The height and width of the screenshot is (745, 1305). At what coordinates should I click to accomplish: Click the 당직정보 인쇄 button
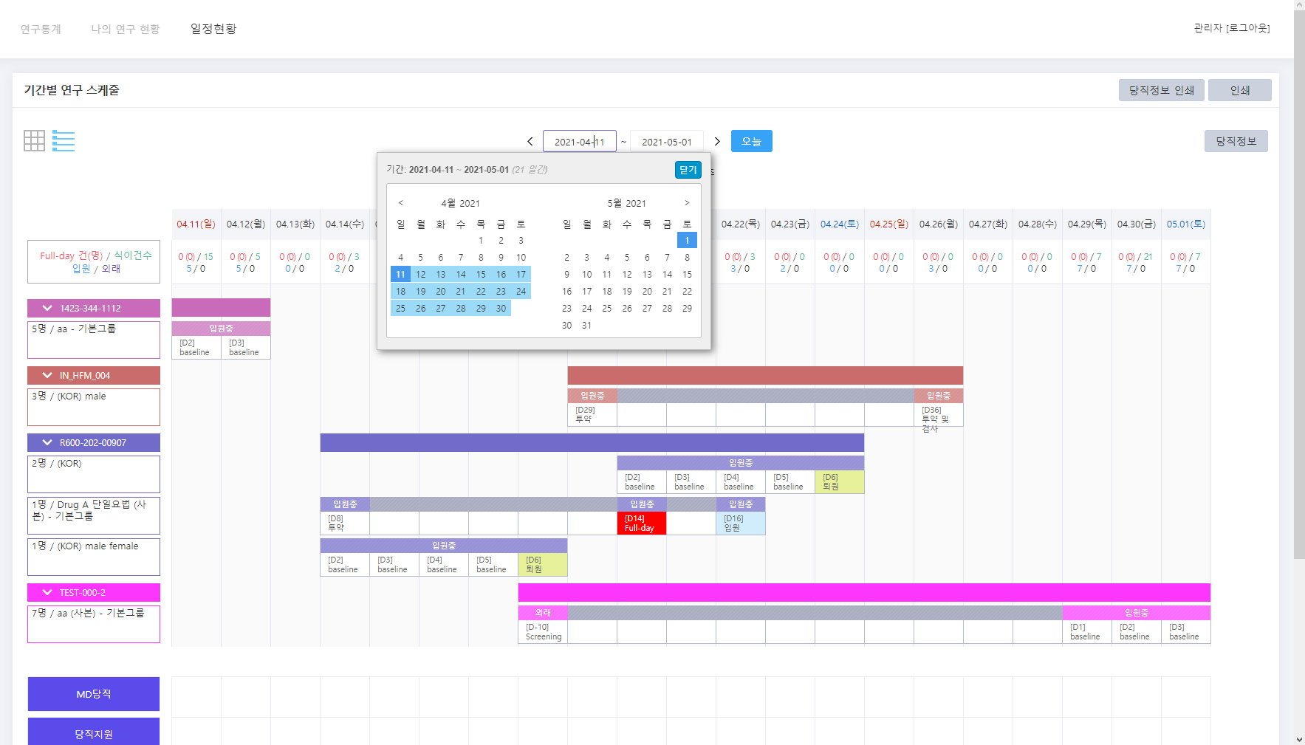click(1161, 90)
